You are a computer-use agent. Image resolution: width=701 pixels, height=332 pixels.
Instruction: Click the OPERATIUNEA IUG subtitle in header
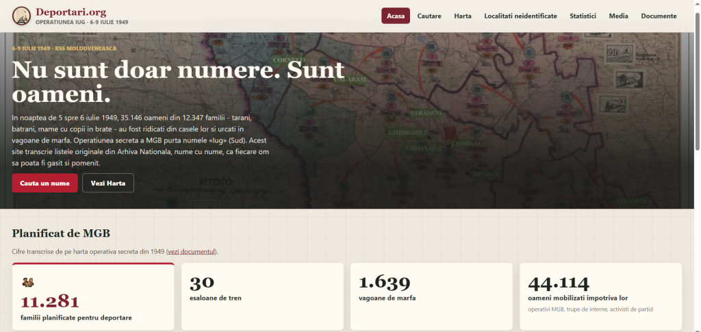click(x=82, y=22)
